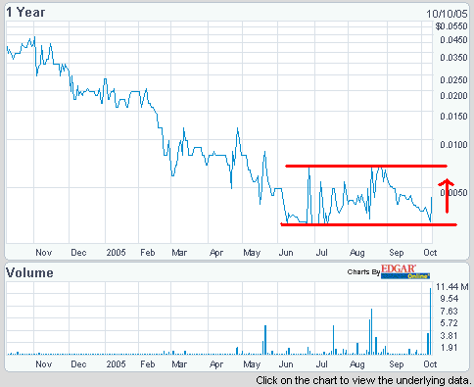This screenshot has height=387, width=474.
Task: Click 'Apr' on the price chart axis
Action: (216, 253)
